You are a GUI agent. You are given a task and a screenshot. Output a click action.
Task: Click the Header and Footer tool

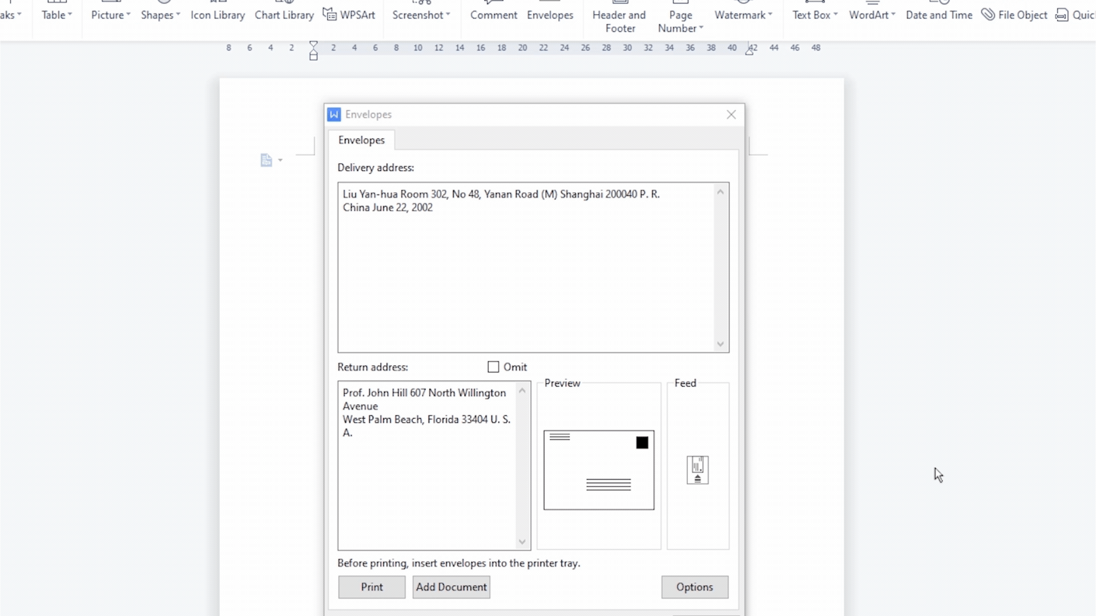coord(619,21)
